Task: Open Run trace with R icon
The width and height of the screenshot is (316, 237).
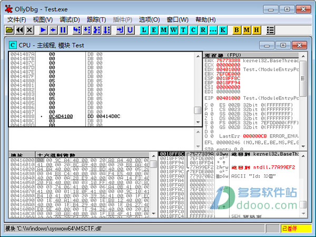Action: [x=203, y=30]
